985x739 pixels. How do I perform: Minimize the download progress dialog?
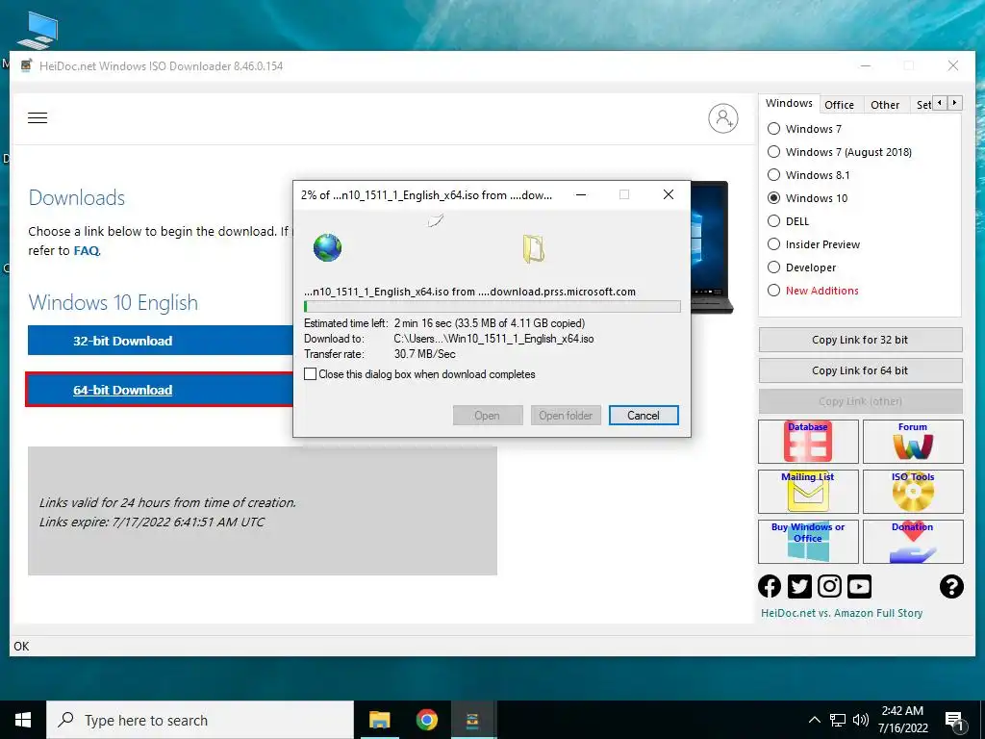581,194
